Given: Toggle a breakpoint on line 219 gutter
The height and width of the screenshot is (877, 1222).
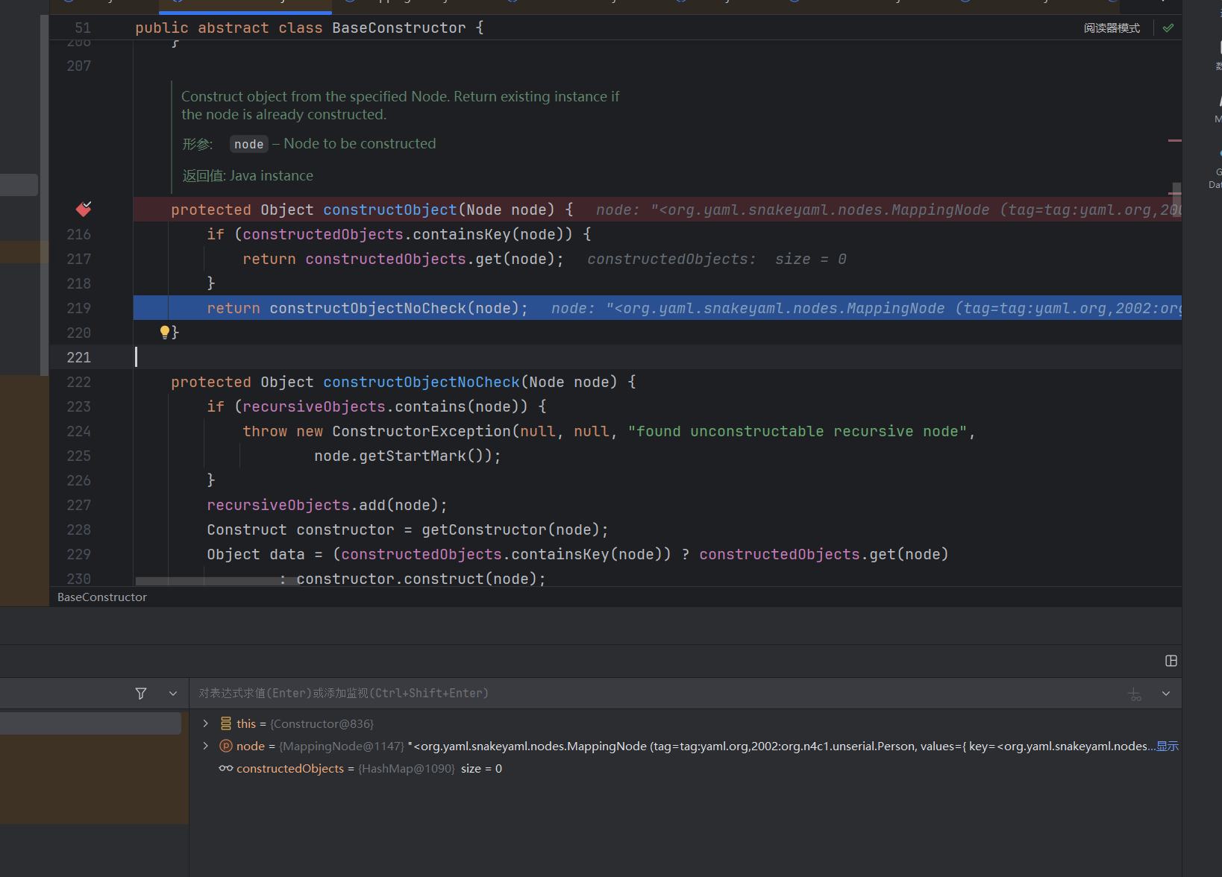Looking at the screenshot, I should pos(84,308).
